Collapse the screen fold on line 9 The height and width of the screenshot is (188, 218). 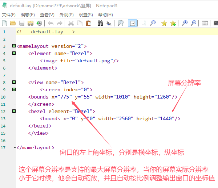(x=14, y=89)
